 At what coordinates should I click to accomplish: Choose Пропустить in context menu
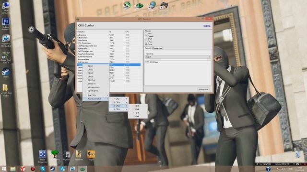click(x=96, y=91)
